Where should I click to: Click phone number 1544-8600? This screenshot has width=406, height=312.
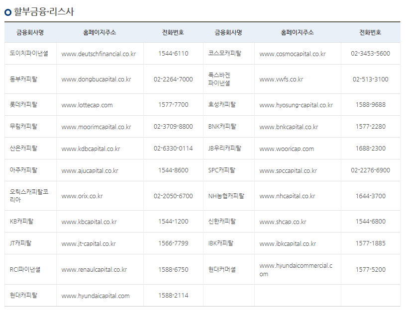pos(173,170)
